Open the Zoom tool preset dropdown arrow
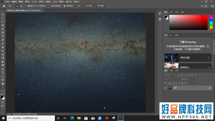Image resolution: width=215 pixels, height=121 pixels. 13,6
